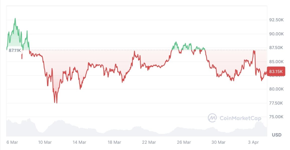Click the 77.50K price axis label
290x150 pixels.
click(x=276, y=103)
